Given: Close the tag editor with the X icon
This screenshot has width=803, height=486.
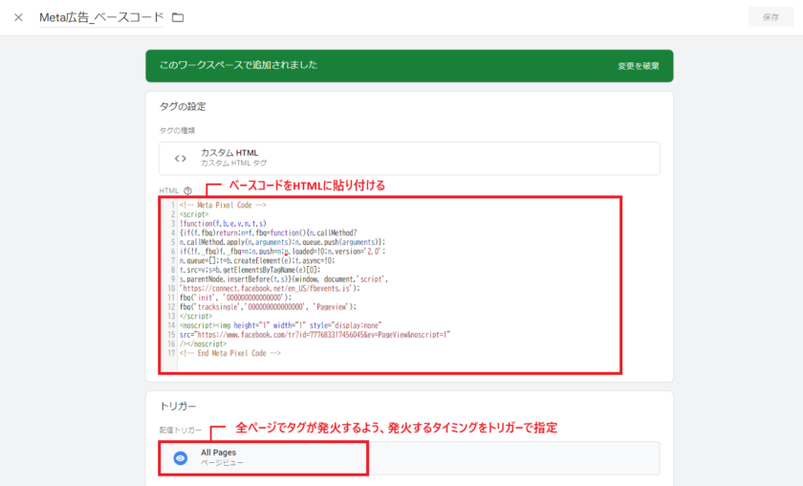Looking at the screenshot, I should (x=18, y=18).
